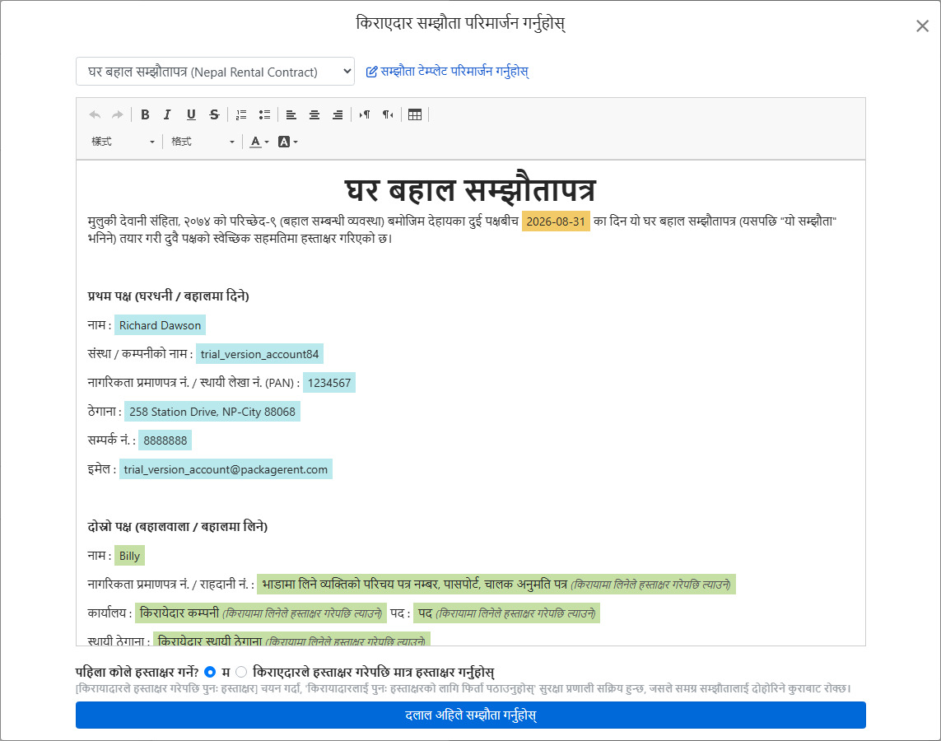Open the styles dropdown in the toolbar
Screen dimensions: 941x741
pos(123,142)
